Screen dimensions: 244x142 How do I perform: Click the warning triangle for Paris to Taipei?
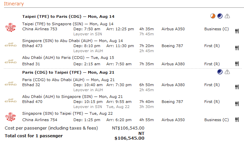[228, 72]
